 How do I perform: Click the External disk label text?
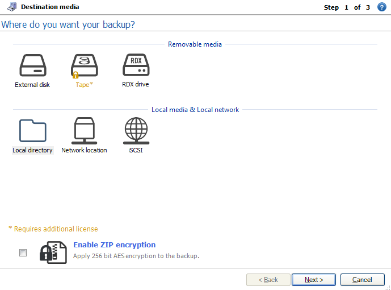pos(32,85)
